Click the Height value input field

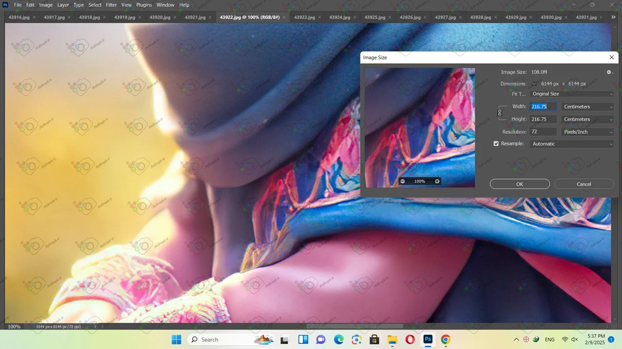pos(543,119)
